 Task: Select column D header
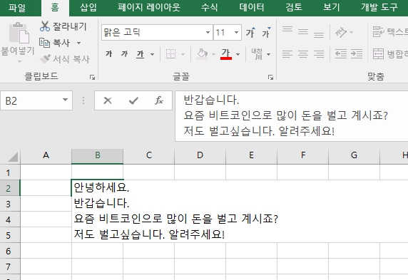200,155
